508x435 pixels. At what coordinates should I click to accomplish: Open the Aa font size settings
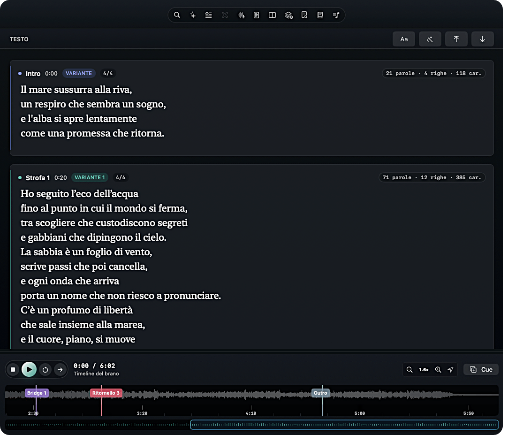pos(404,39)
